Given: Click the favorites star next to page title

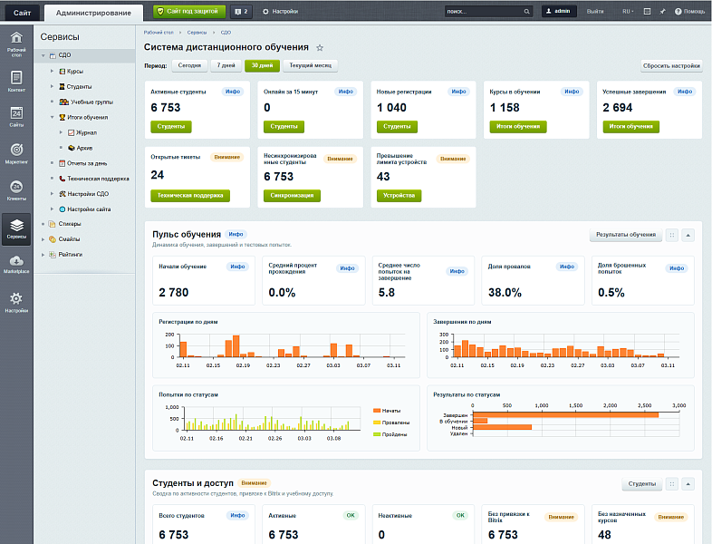Looking at the screenshot, I should (320, 47).
